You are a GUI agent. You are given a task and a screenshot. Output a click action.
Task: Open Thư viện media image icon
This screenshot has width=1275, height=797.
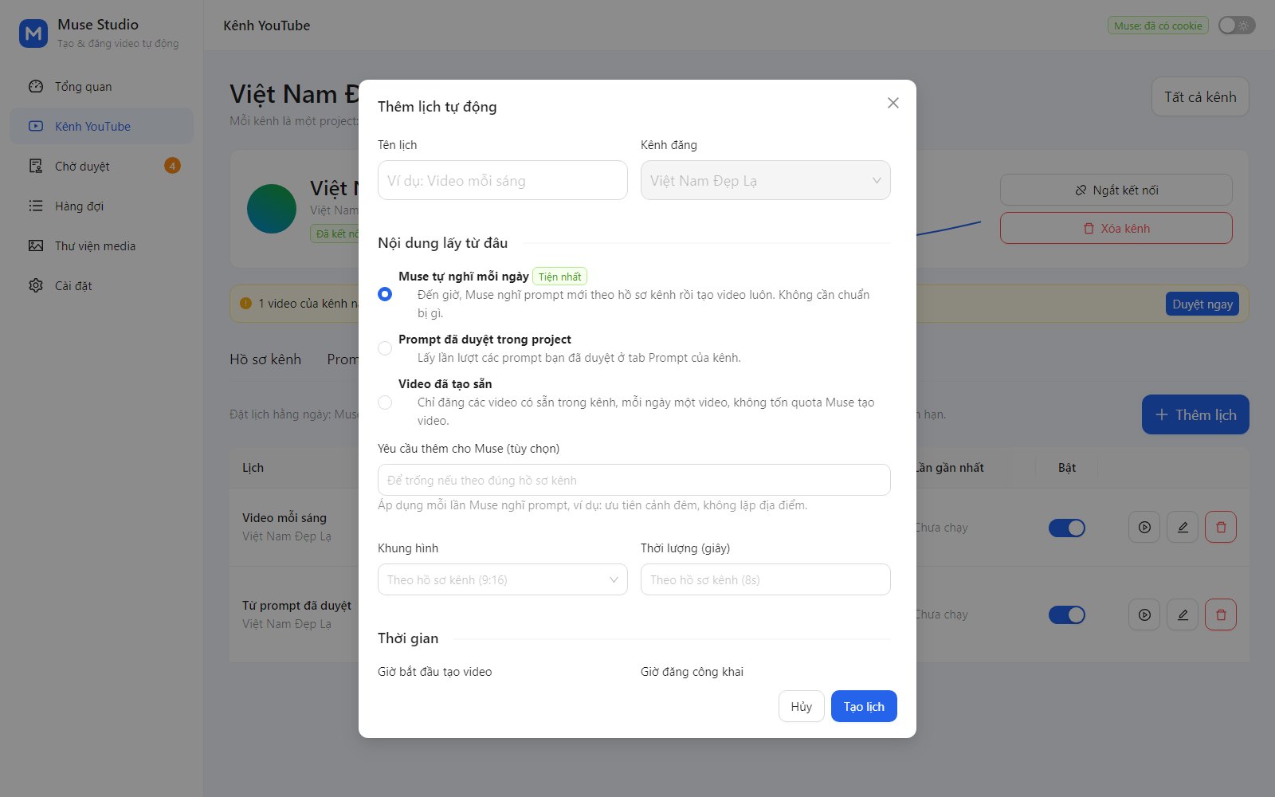[36, 245]
